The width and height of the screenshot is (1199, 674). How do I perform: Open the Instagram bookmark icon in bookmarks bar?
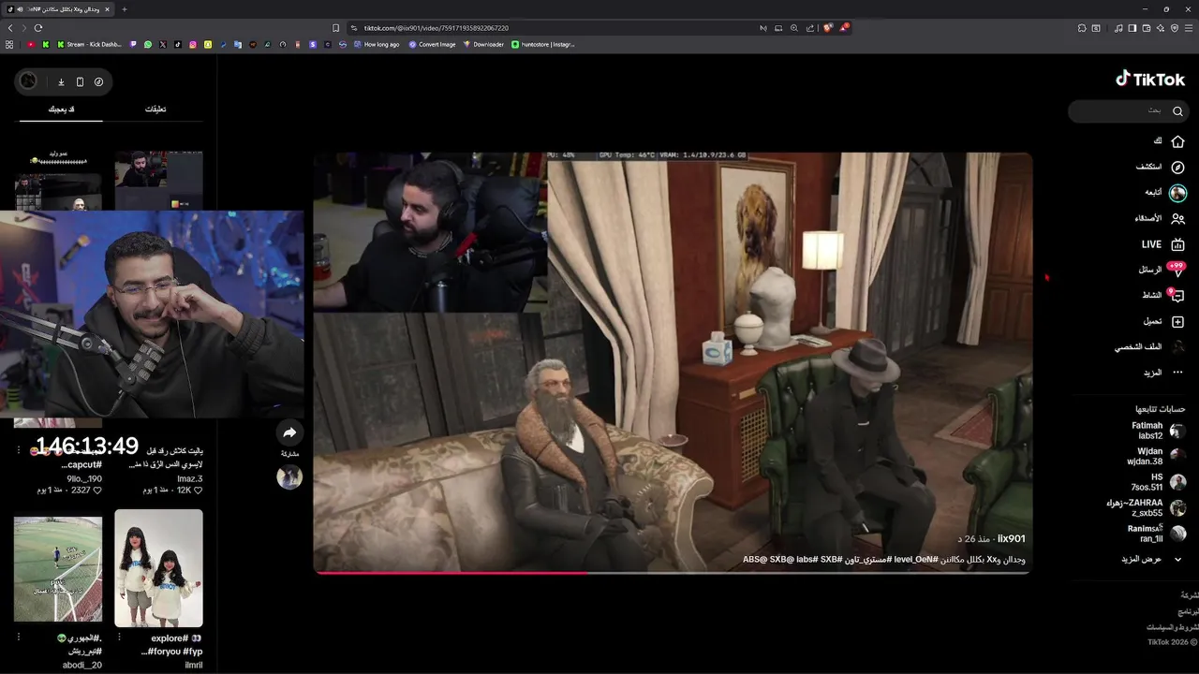coord(193,44)
